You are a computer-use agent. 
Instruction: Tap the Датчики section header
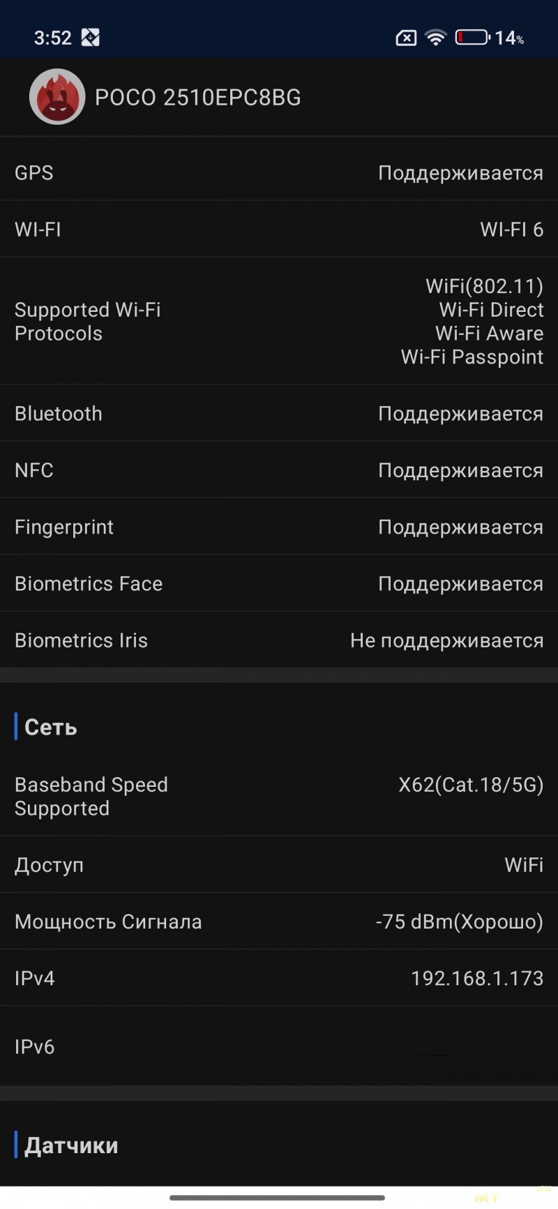point(71,1146)
